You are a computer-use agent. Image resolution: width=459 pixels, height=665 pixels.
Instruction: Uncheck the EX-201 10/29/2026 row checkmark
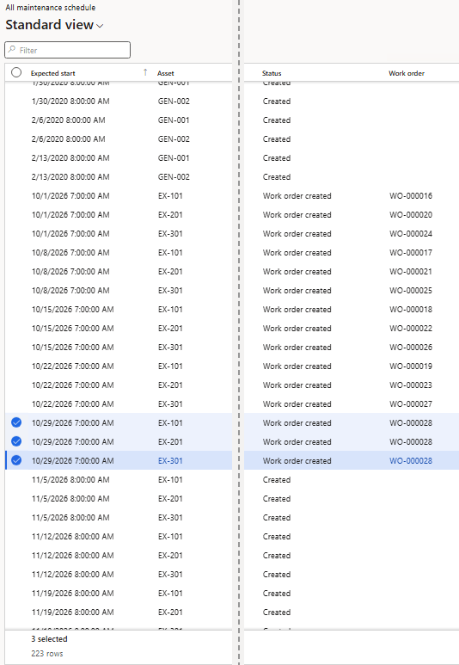pos(16,441)
